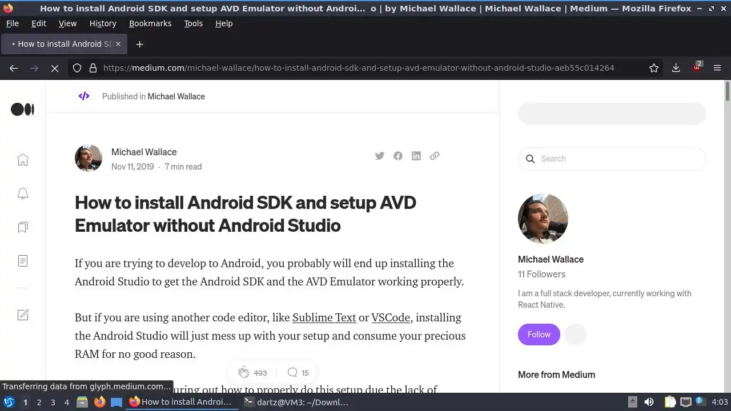The image size is (731, 411).
Task: Click the '7 min read' text
Action: pyautogui.click(x=183, y=167)
